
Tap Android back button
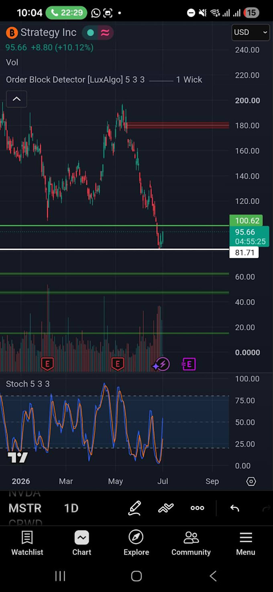point(213,576)
